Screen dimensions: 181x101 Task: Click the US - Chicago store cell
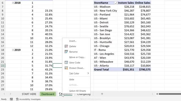coord(105,46)
